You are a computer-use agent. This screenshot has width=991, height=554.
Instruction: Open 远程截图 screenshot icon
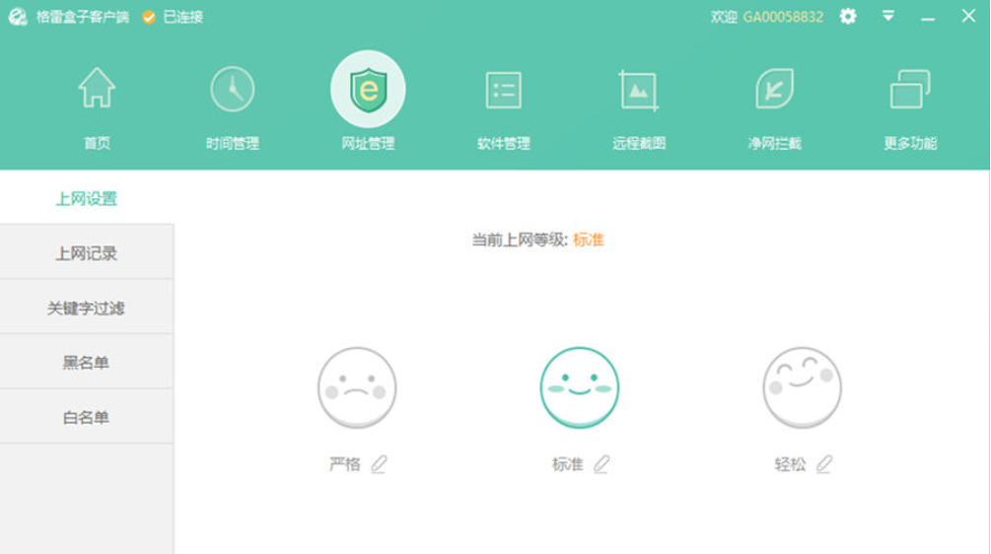tap(638, 91)
